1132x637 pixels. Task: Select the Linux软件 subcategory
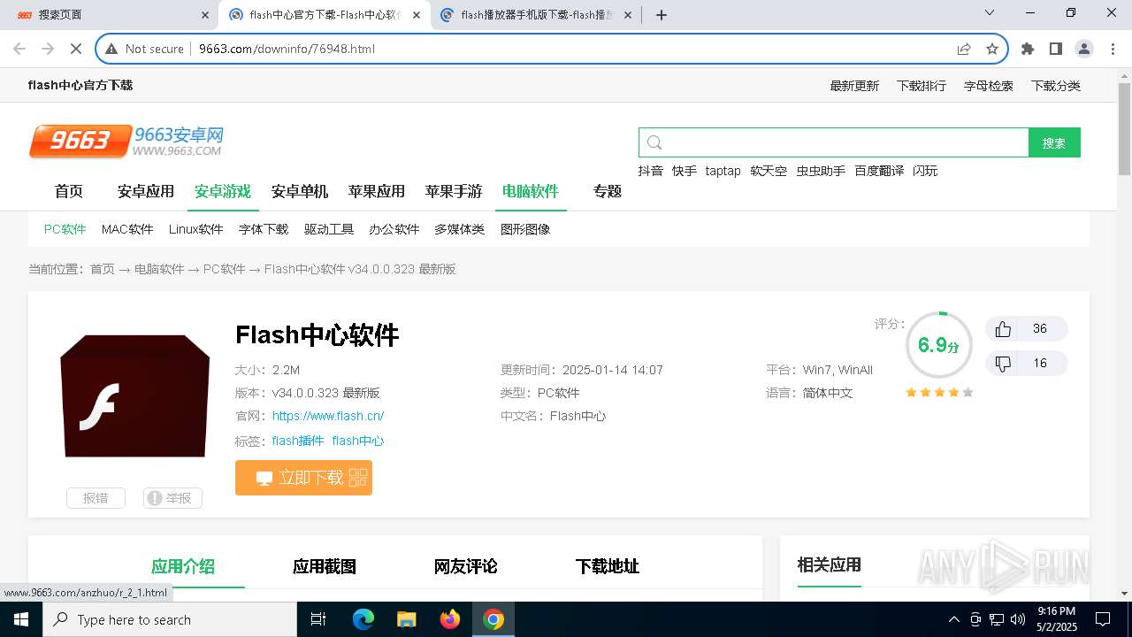(x=196, y=229)
